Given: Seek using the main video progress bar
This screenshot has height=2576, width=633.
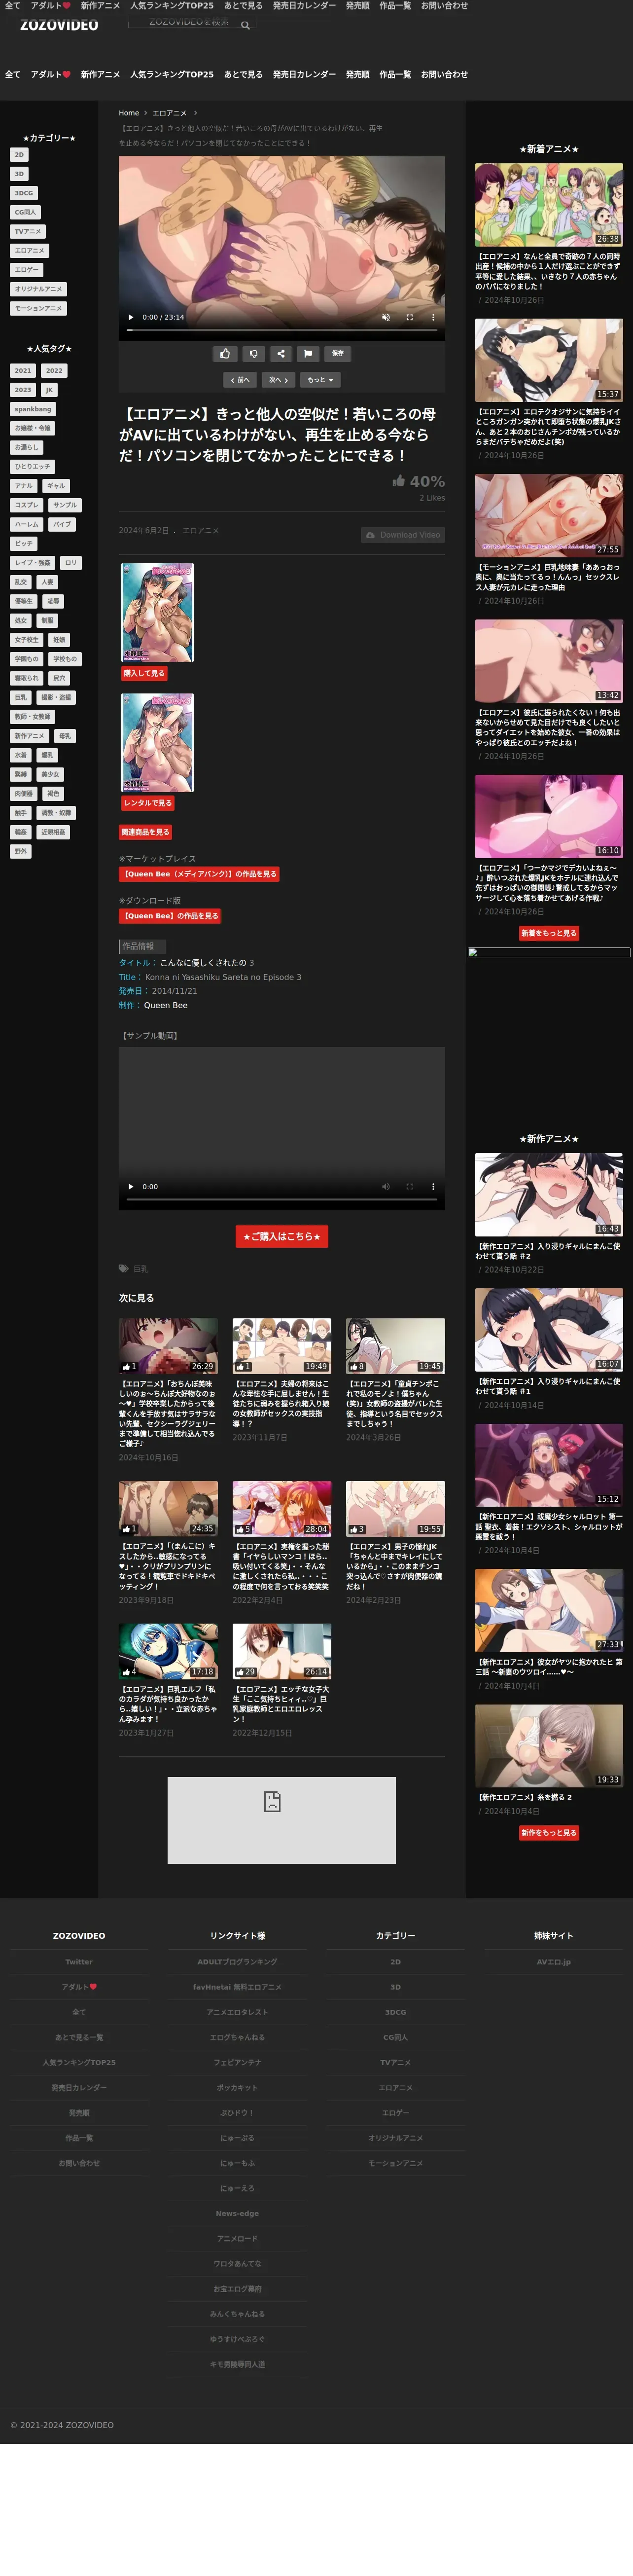Looking at the screenshot, I should [281, 330].
